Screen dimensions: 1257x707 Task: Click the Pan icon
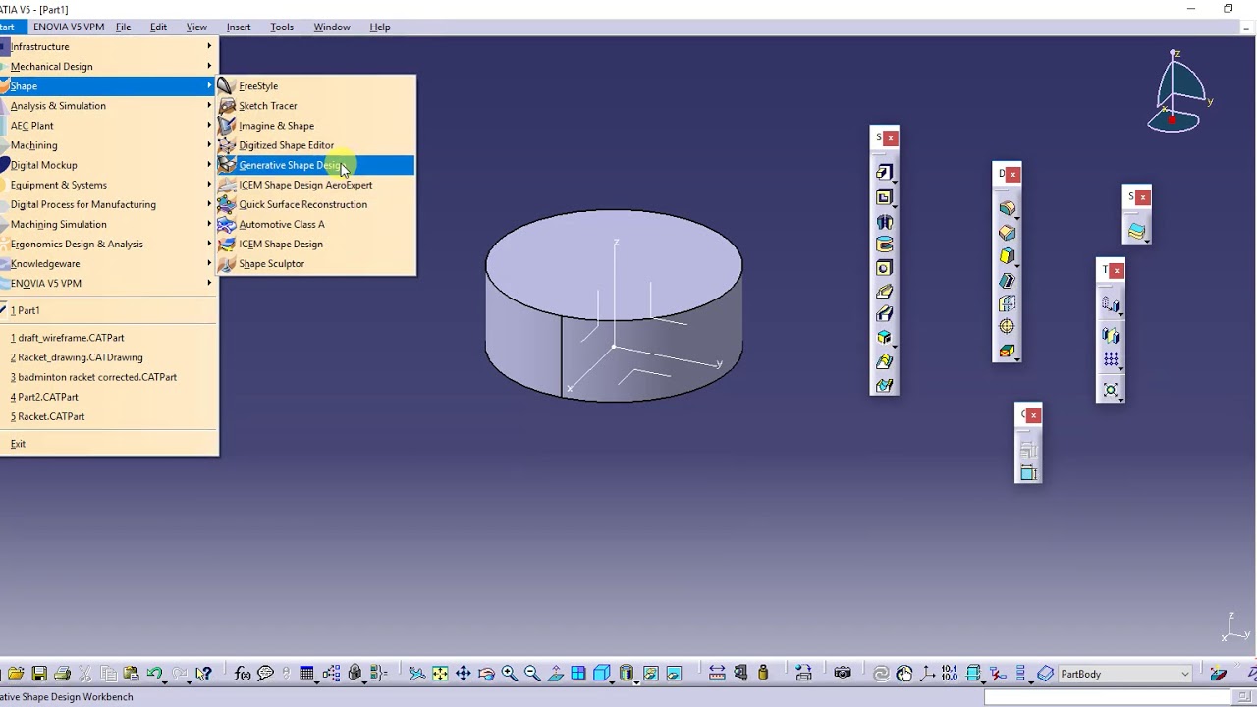tap(464, 674)
